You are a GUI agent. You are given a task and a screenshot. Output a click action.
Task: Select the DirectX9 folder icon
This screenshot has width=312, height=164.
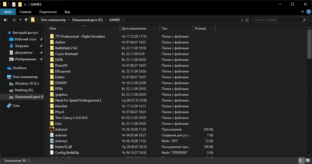tap(52, 65)
